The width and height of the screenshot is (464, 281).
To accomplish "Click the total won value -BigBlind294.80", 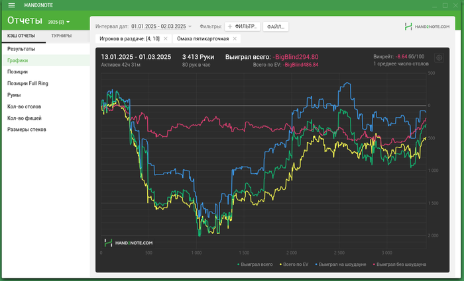I will click(296, 57).
